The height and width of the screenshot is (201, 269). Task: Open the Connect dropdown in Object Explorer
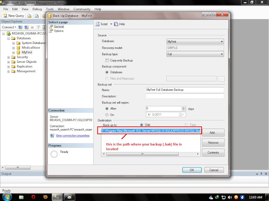9,27
